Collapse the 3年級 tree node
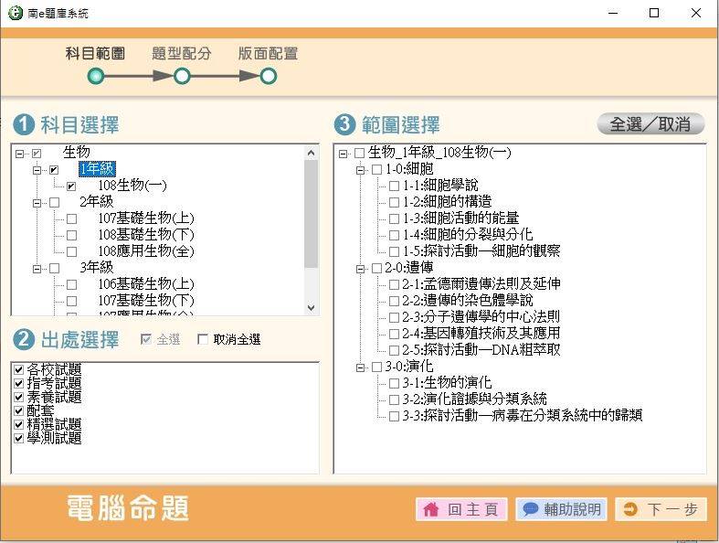Image resolution: width=719 pixels, height=543 pixels. pyautogui.click(x=37, y=268)
